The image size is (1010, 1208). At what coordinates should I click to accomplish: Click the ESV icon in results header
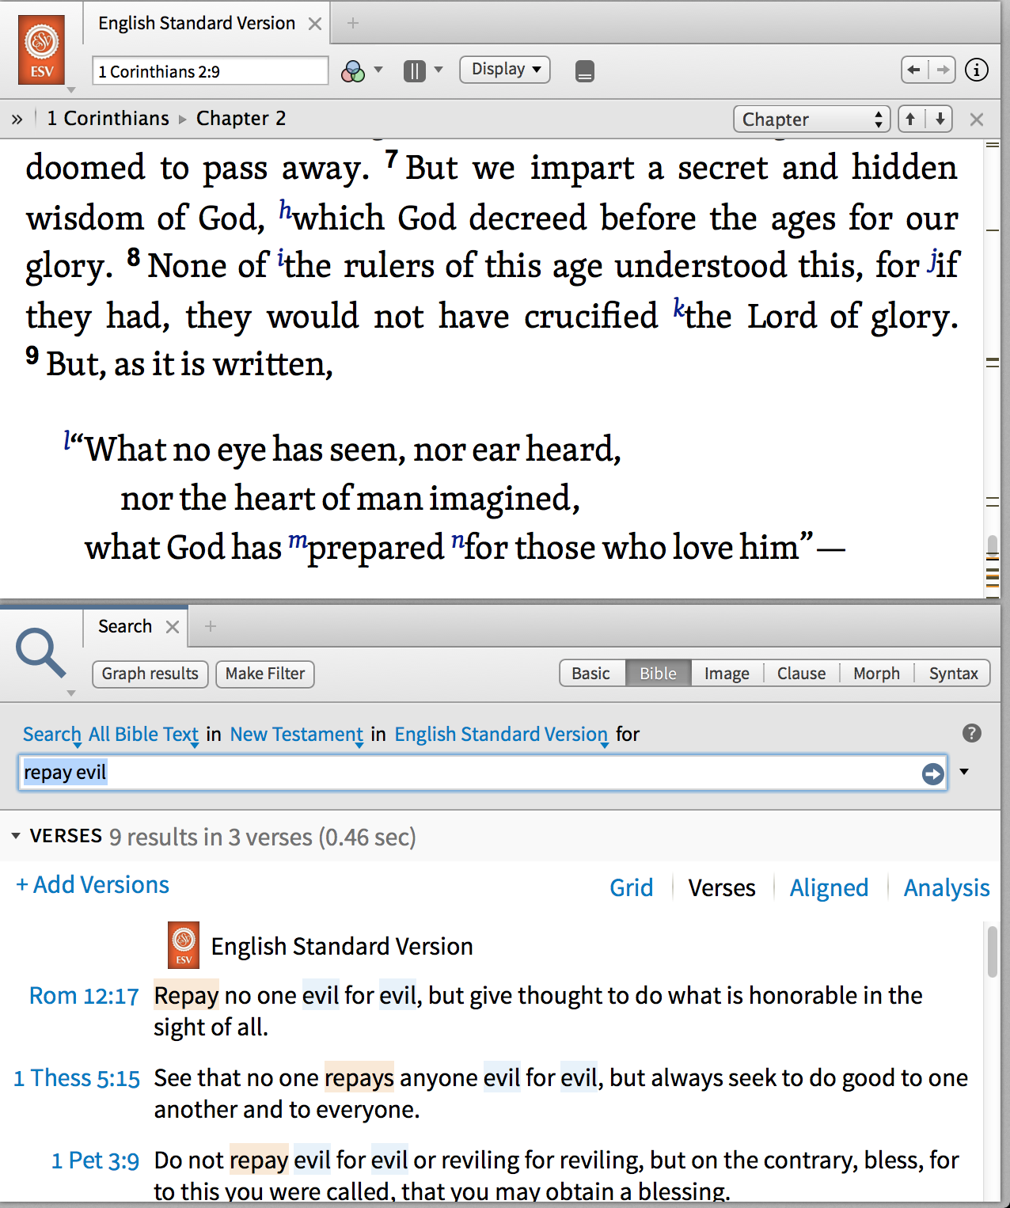tap(184, 945)
